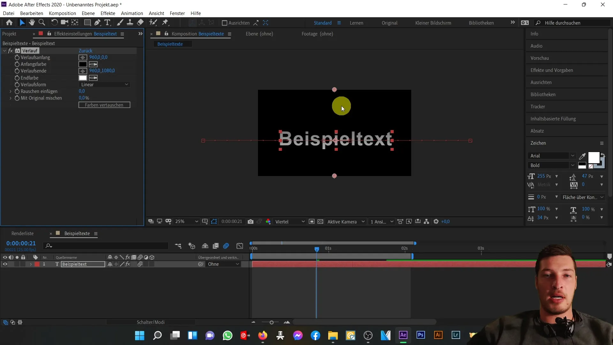Image resolution: width=613 pixels, height=345 pixels.
Task: Click the Kamera (snapshot) icon in timeline
Action: 251,221
